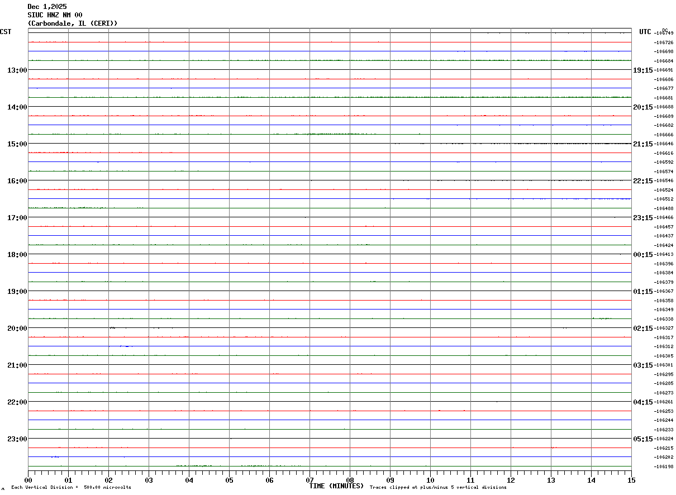Click the 04:15 UTC time label
Viewport: 676px width, 495px height.
click(642, 402)
